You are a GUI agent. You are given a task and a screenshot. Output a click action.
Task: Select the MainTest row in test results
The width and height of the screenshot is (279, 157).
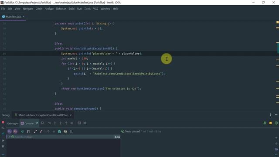(64, 137)
